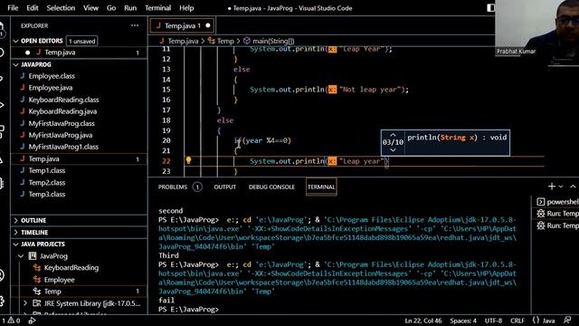The image size is (579, 326).
Task: Open the Help menu
Action: pyautogui.click(x=186, y=8)
